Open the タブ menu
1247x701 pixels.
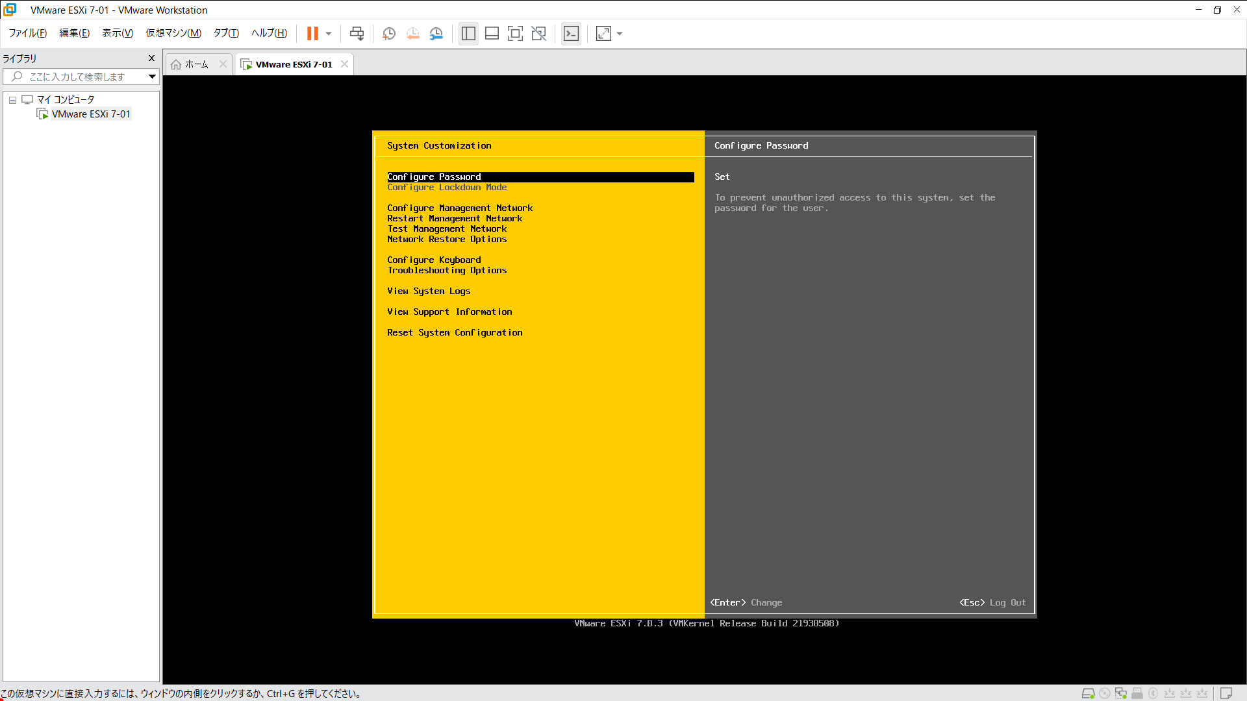226,33
